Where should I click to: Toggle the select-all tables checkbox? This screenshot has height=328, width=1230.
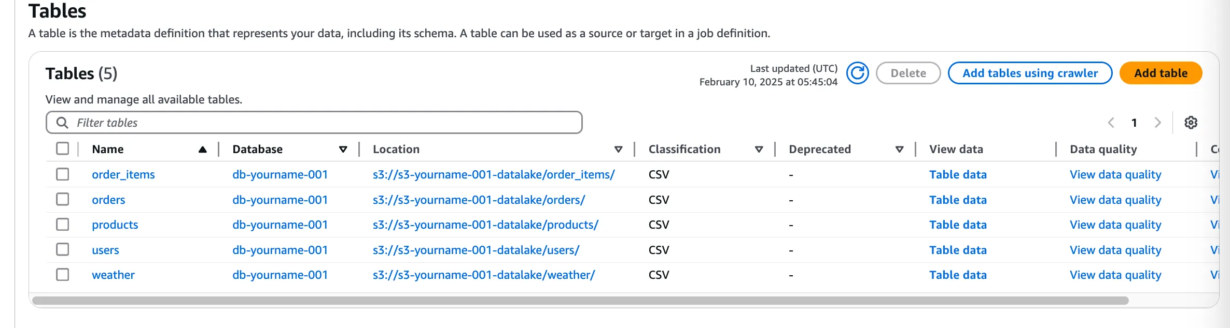tap(63, 149)
